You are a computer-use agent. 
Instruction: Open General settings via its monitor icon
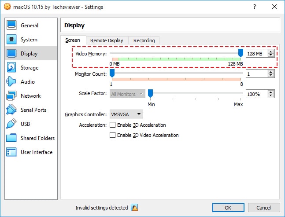point(11,25)
